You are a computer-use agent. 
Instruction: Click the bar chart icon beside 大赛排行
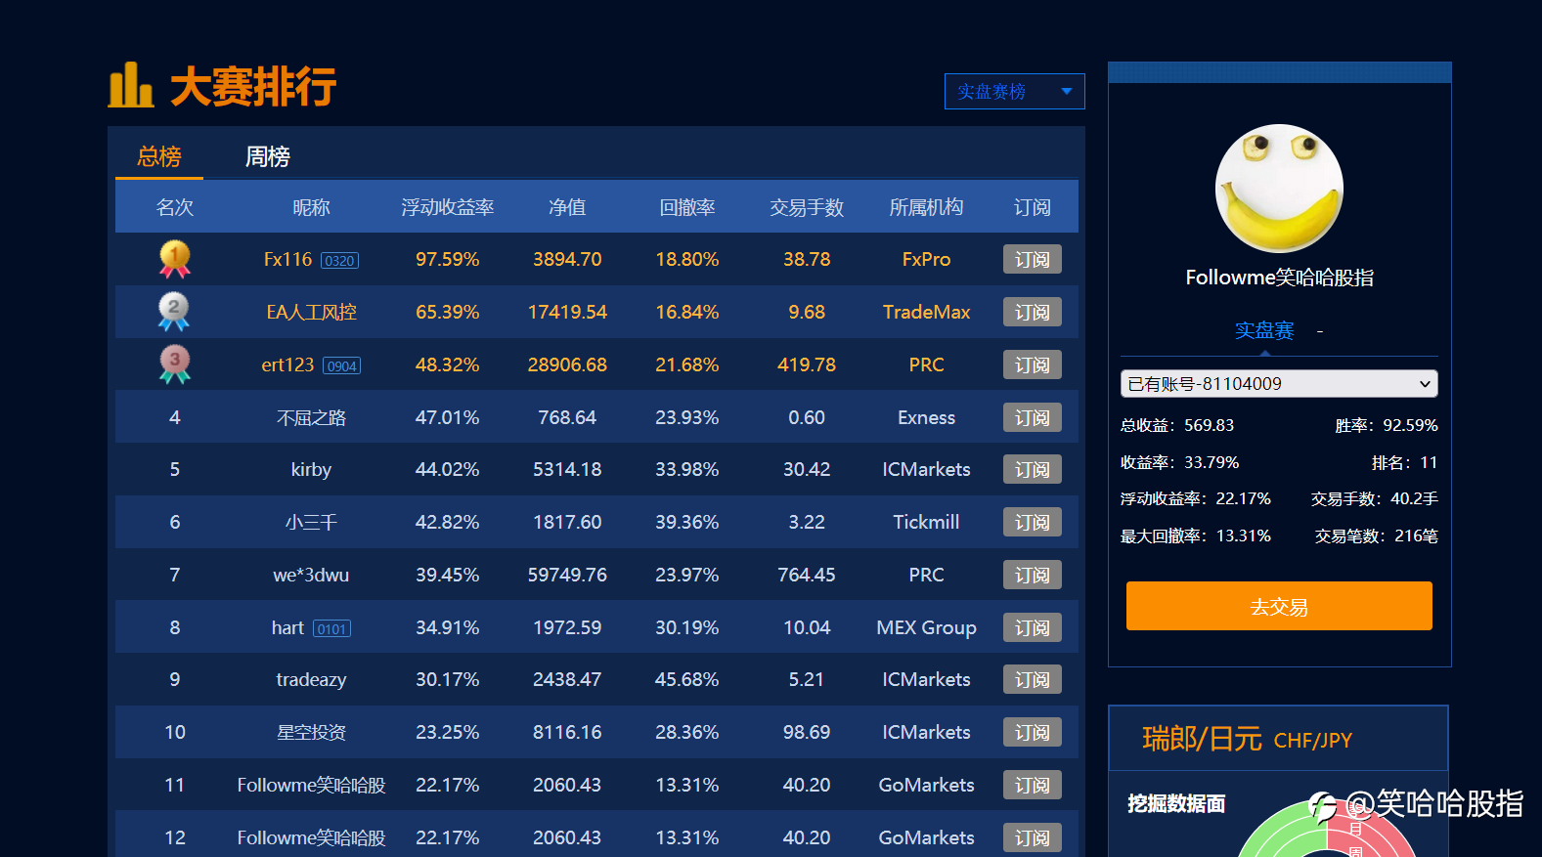[131, 85]
